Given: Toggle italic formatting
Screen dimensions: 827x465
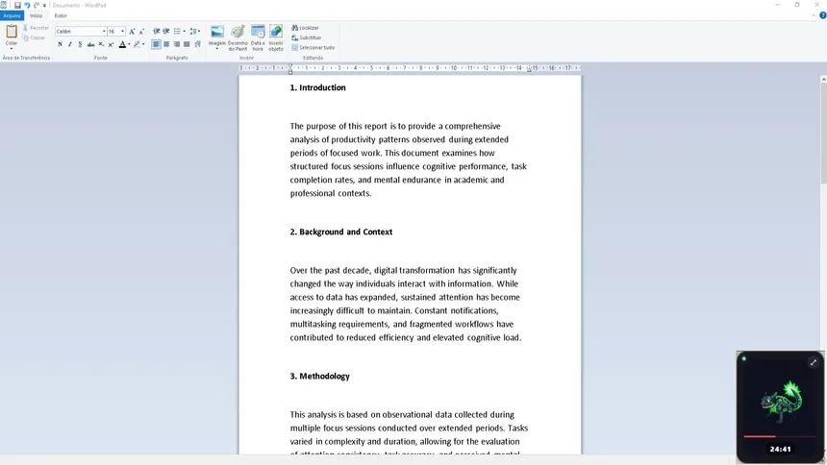Looking at the screenshot, I should pos(69,44).
